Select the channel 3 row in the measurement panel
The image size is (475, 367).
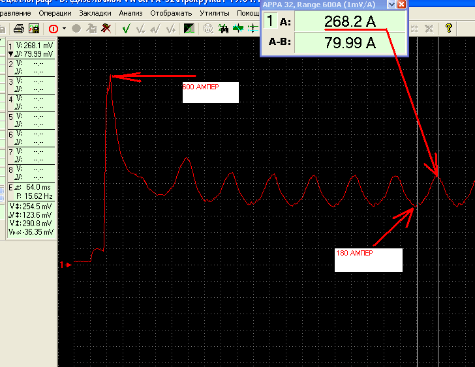tap(31, 85)
